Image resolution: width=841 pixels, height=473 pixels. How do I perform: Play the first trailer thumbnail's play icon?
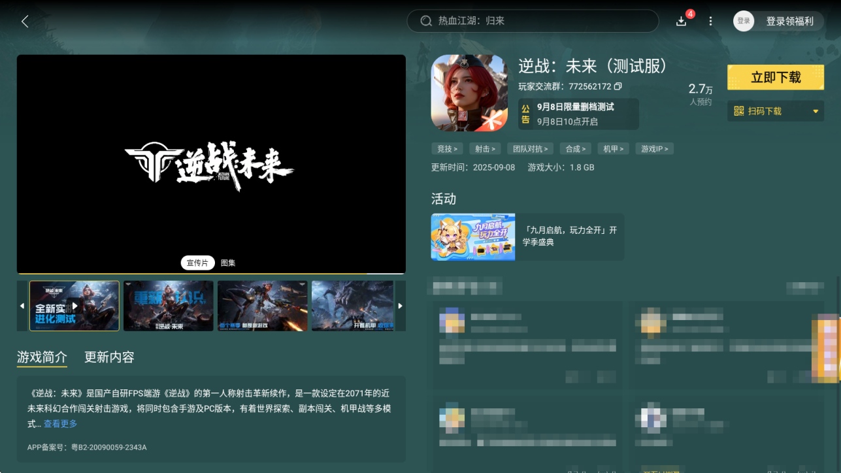point(75,306)
